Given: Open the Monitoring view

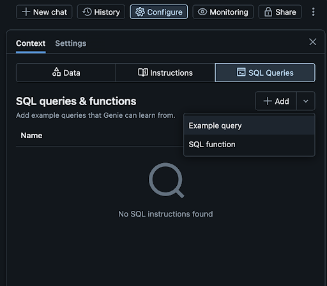Looking at the screenshot, I should point(223,12).
